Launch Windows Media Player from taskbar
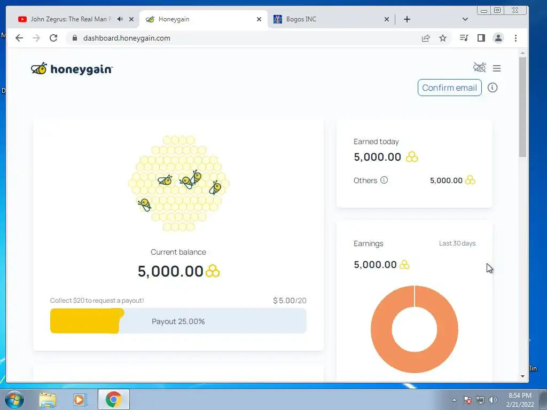Image resolution: width=547 pixels, height=410 pixels. [x=79, y=400]
